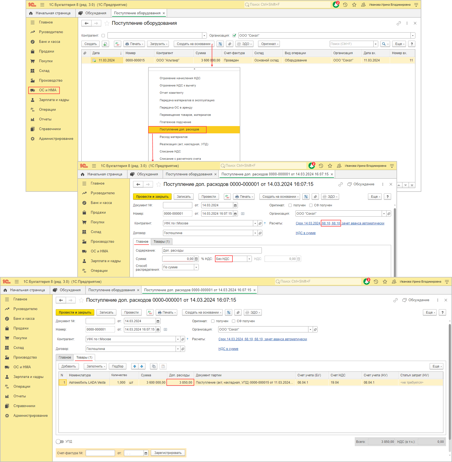The height and width of the screenshot is (462, 452).
Task: Click the copy-document icon next to Создать
Action: coord(106,44)
